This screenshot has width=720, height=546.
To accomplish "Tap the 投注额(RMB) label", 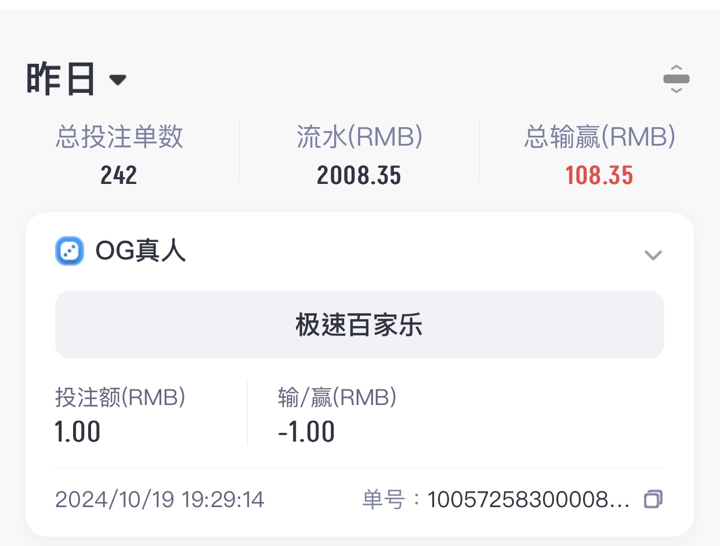I will (120, 397).
